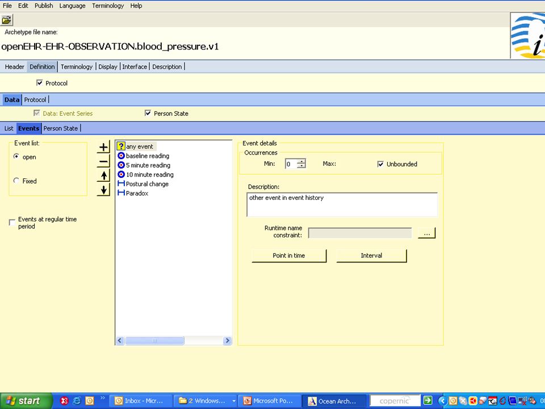545x409 pixels.
Task: Click the Runtime name constraint field
Action: [x=360, y=233]
